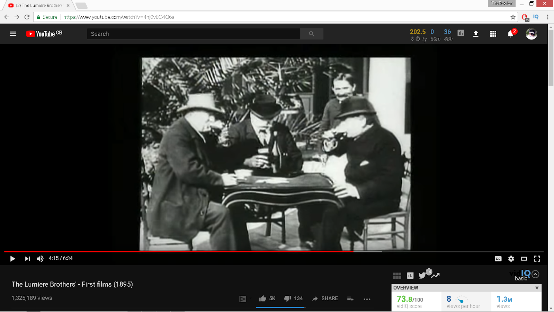554x312 pixels.
Task: Select The Lumiere Brothers browser tab
Action: point(39,6)
